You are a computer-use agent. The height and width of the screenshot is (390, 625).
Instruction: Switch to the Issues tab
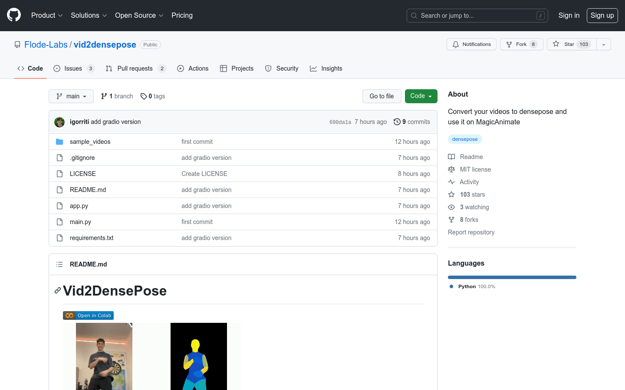pyautogui.click(x=73, y=68)
